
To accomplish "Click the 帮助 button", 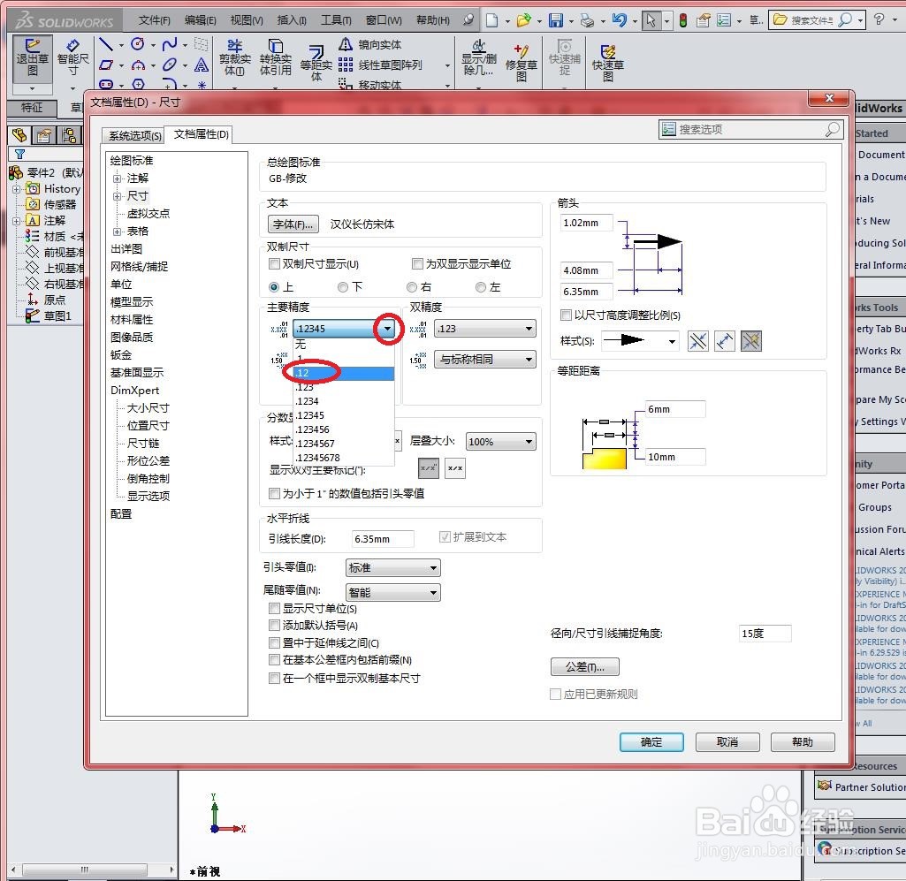I will coord(803,741).
